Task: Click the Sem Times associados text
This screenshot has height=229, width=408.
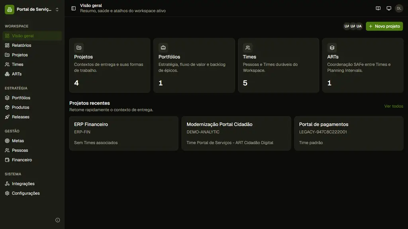Action: (96, 143)
